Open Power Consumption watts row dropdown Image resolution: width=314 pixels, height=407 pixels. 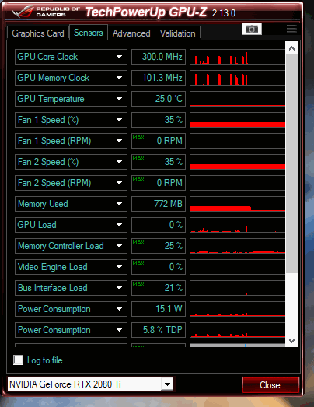[119, 309]
